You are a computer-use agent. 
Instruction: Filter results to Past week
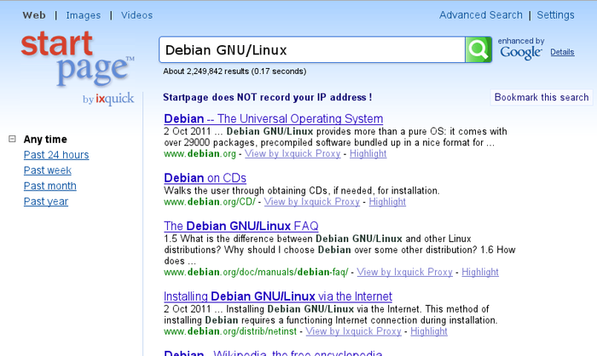pos(48,170)
